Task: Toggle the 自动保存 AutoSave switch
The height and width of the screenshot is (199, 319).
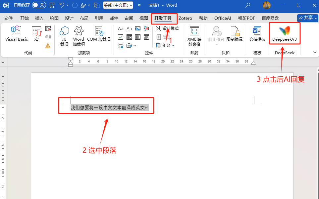Action: [39, 5]
